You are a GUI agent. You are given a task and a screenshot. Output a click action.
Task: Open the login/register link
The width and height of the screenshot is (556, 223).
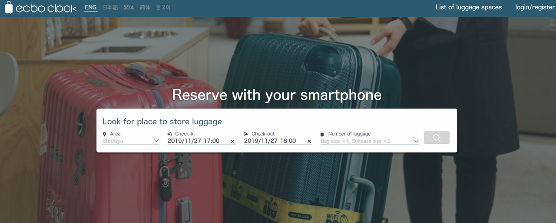(x=535, y=7)
